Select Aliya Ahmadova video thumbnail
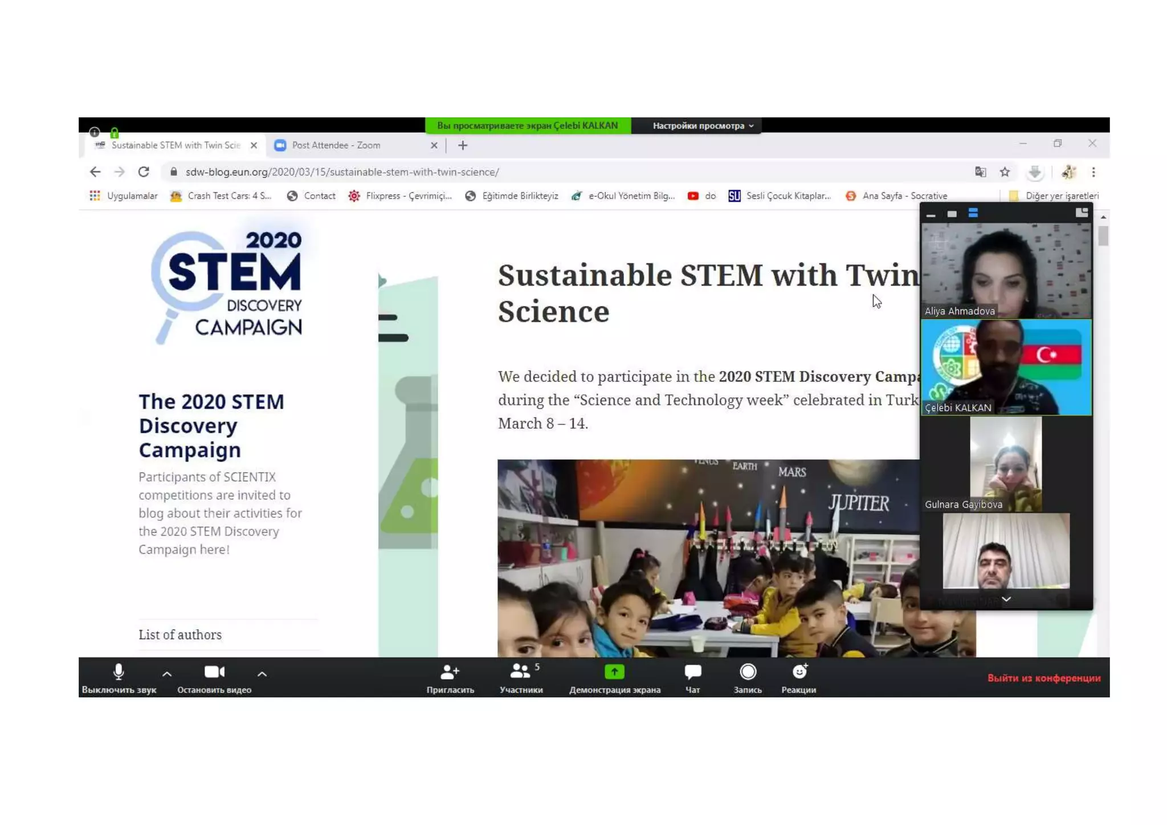This screenshot has height=825, width=1167. click(1006, 271)
